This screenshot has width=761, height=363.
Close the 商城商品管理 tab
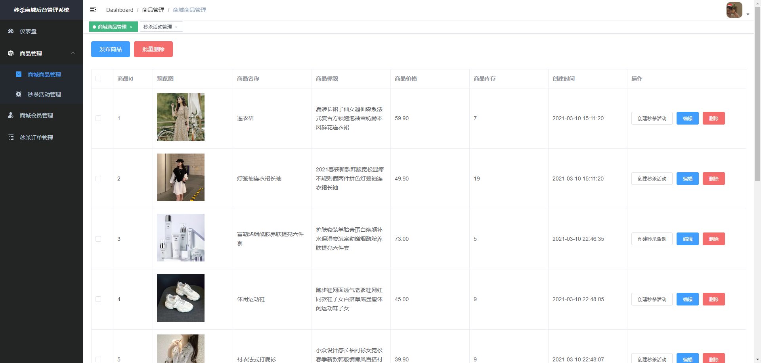point(131,27)
